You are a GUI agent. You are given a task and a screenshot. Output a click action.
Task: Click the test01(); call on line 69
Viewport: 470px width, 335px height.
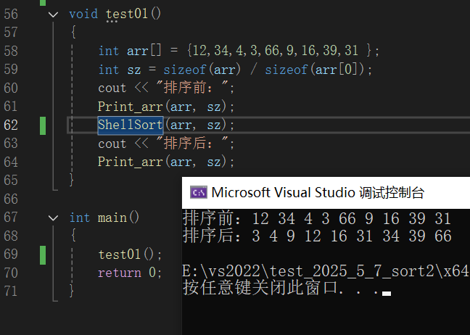click(x=130, y=255)
